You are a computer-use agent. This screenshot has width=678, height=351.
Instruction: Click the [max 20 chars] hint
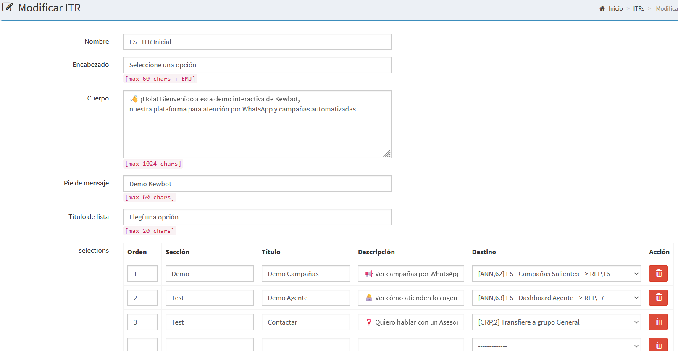150,231
